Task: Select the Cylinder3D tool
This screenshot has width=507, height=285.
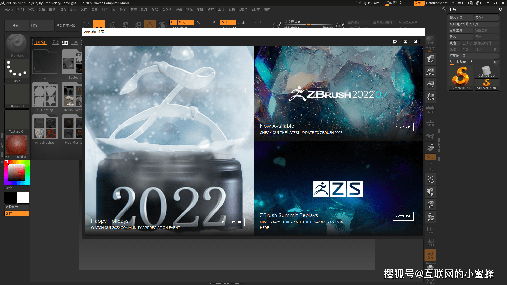Action: pos(486,72)
